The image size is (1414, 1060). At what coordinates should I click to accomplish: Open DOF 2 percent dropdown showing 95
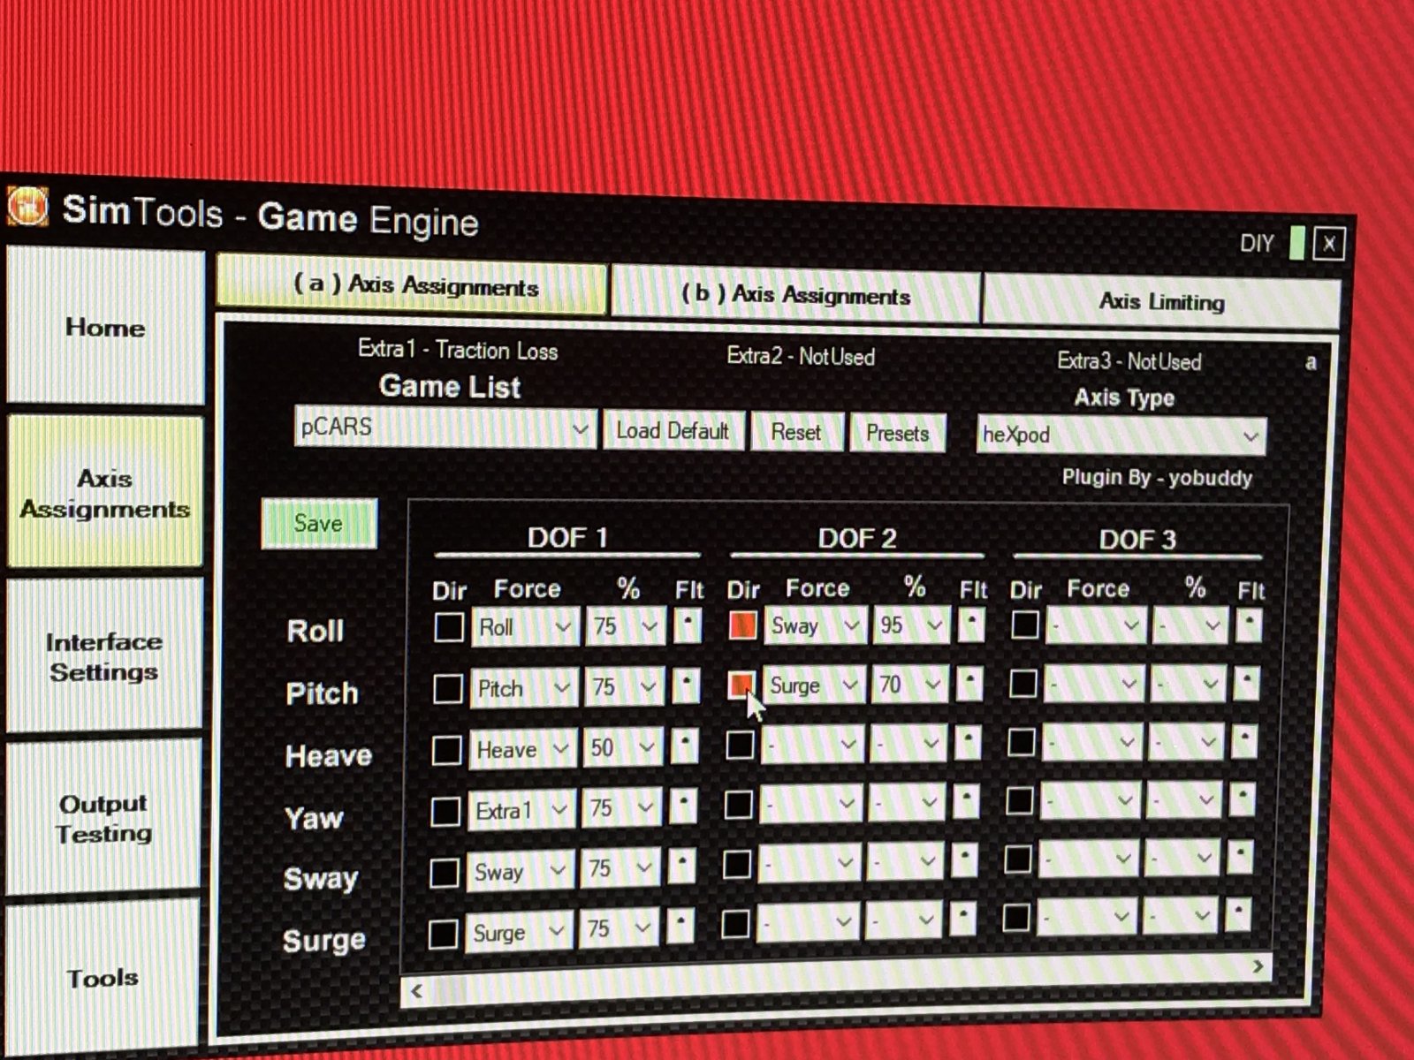(x=911, y=625)
